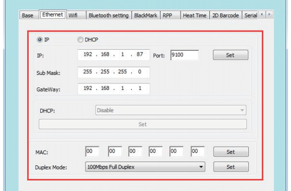This screenshot has height=191, width=291.
Task: Click the last IP octet 87
Action: [x=140, y=54]
